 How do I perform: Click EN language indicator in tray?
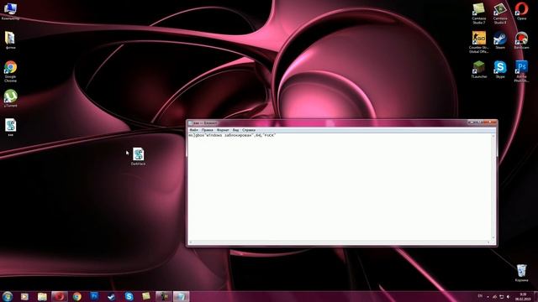pyautogui.click(x=480, y=296)
